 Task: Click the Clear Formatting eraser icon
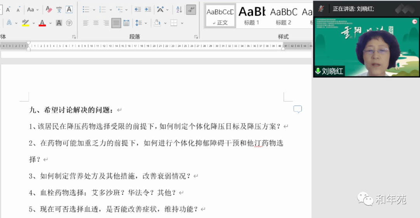49,9
